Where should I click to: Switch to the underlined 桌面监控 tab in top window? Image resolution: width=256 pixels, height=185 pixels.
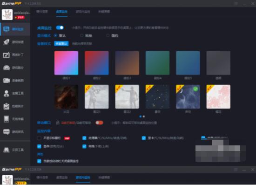(x=62, y=12)
